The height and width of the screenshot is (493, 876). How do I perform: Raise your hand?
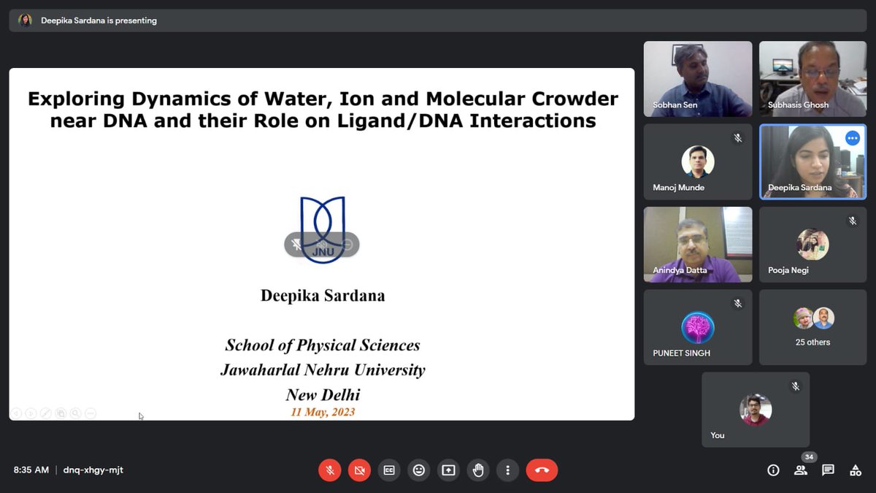[478, 470]
